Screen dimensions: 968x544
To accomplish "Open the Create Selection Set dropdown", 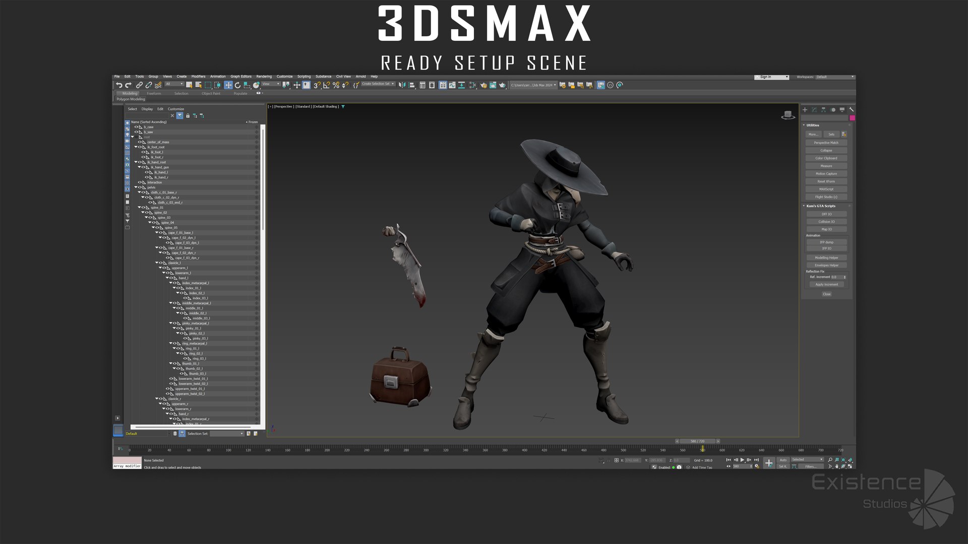I will 378,84.
